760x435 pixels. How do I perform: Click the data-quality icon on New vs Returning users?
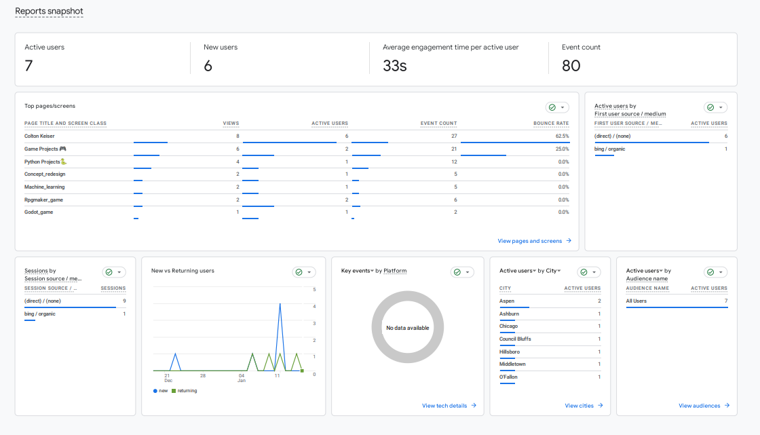click(x=300, y=272)
